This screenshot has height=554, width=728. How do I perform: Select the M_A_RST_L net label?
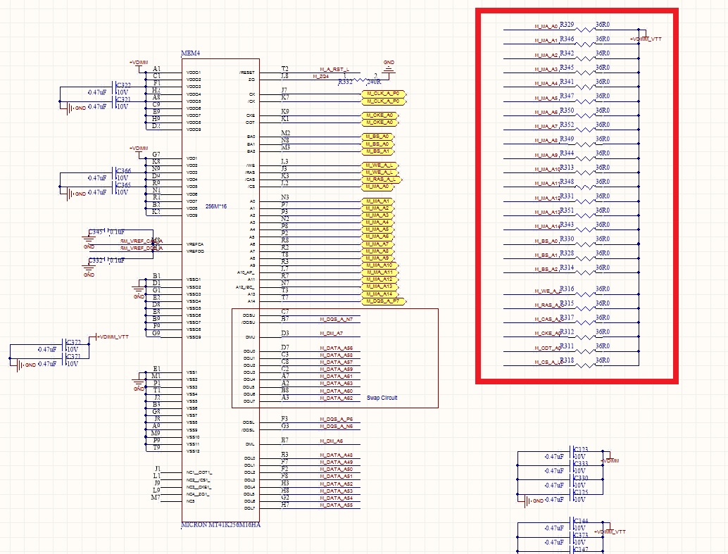coord(334,69)
